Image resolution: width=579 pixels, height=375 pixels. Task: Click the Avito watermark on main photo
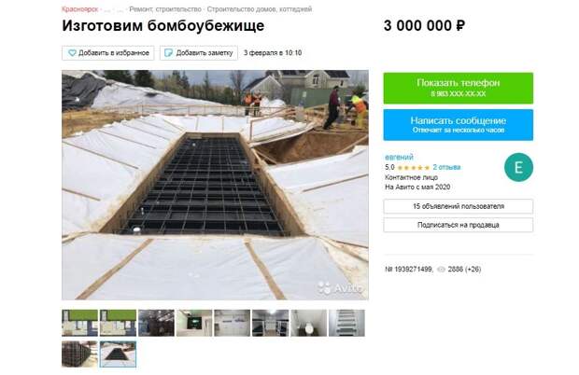[341, 288]
